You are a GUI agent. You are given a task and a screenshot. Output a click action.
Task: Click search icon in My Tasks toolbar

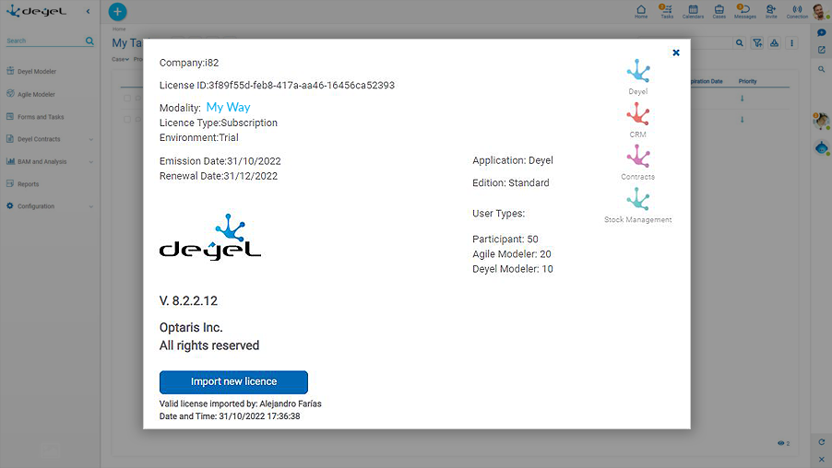tap(739, 43)
